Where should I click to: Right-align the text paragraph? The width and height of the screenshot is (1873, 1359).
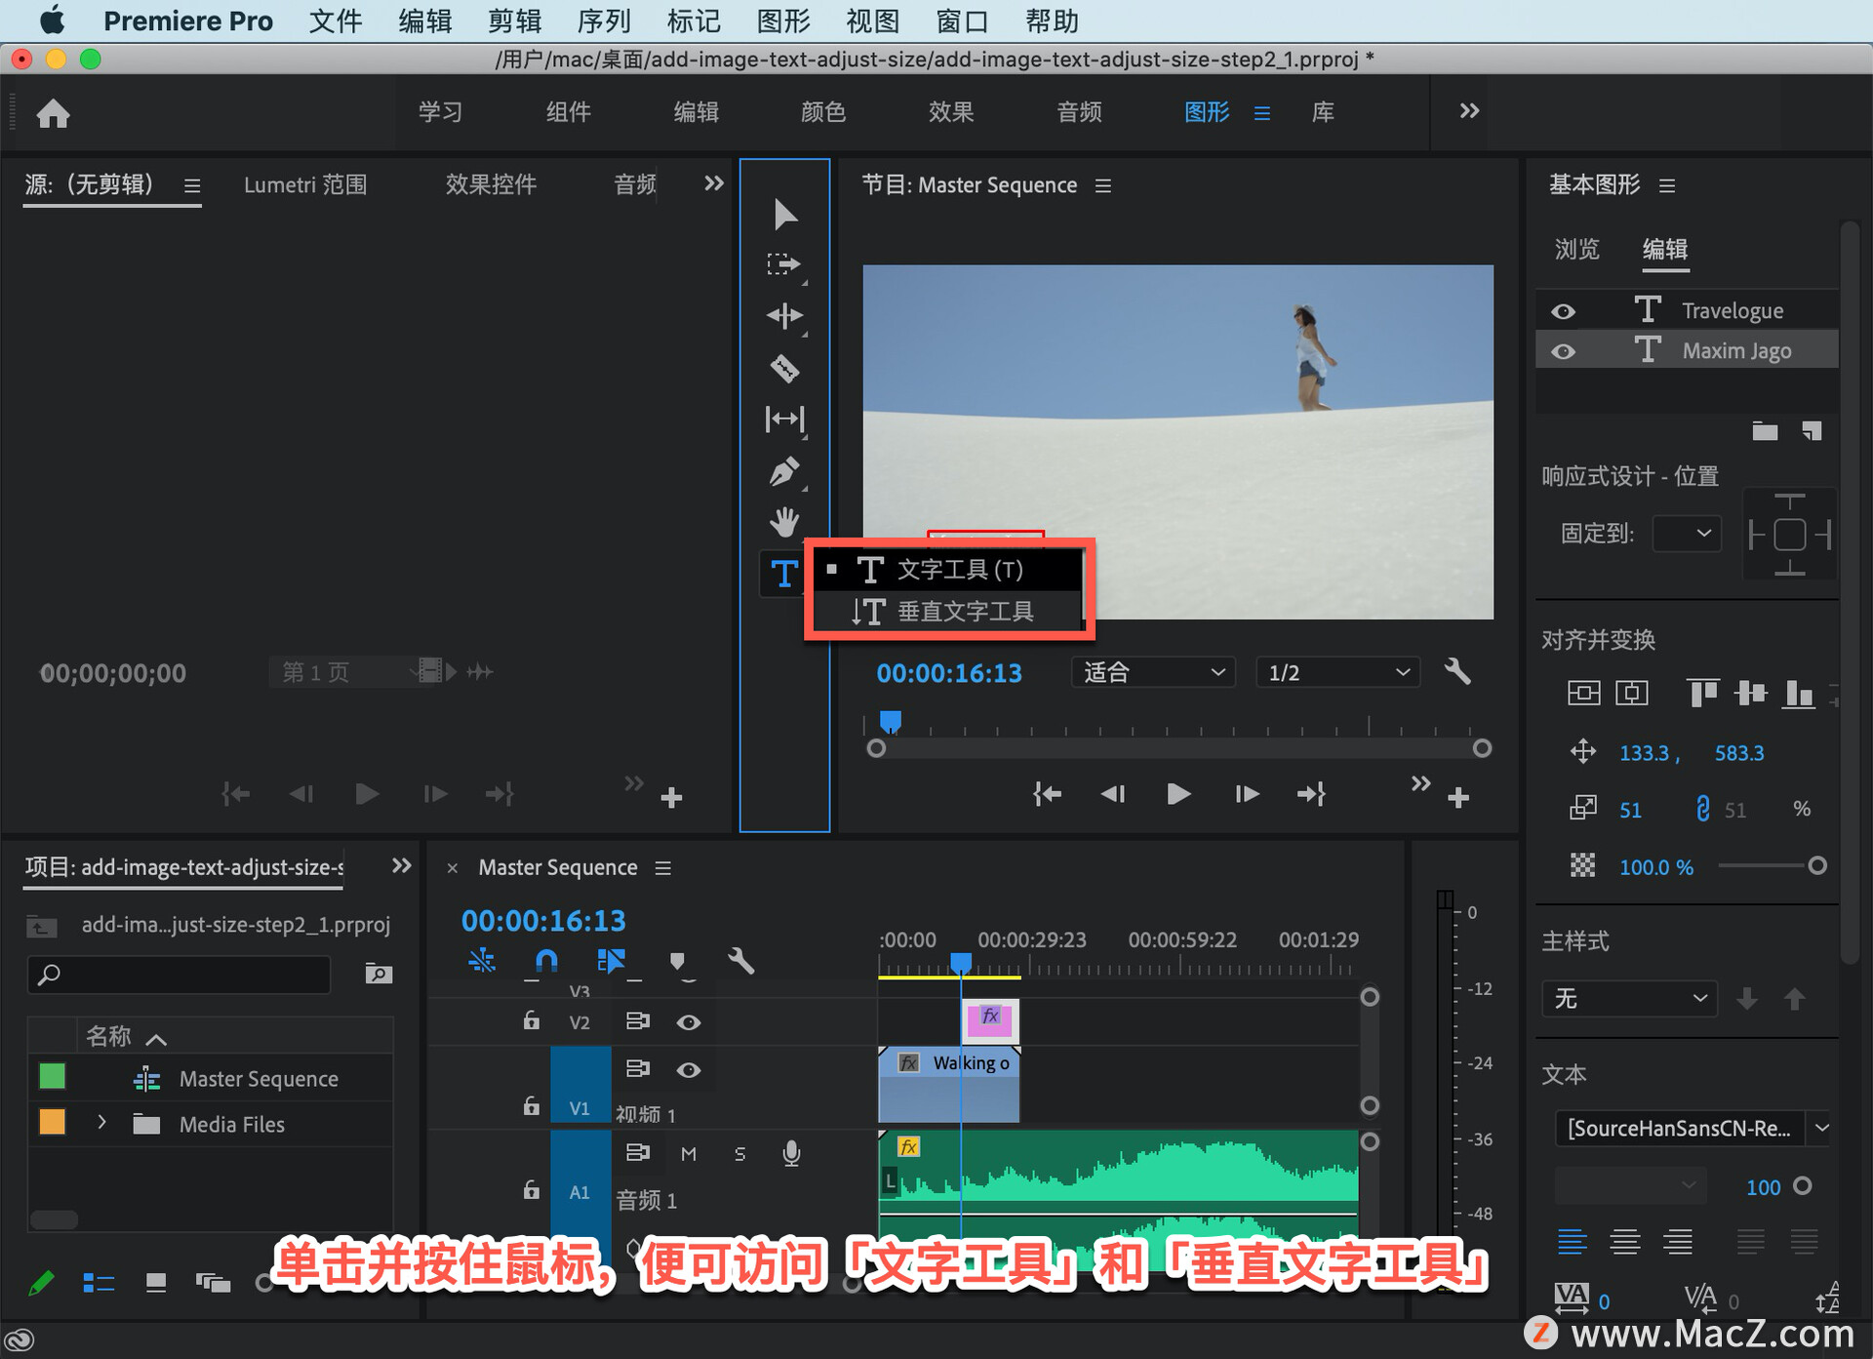1677,1241
